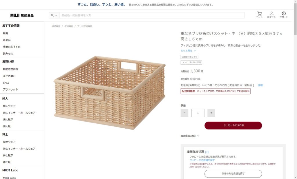Viewport: 297px width, 179px height.
Task: Open the サポート information icon
Action: click(283, 14)
